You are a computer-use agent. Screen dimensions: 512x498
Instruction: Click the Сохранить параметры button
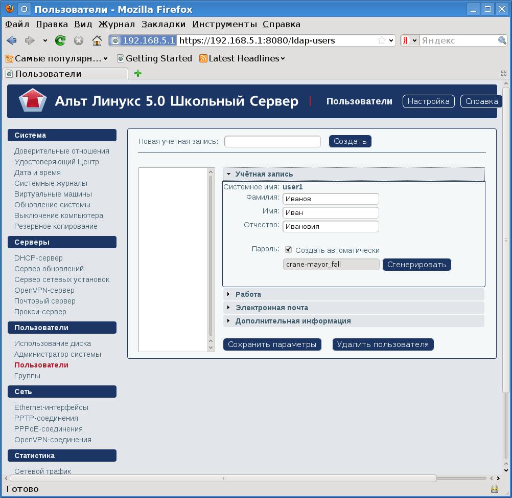coord(272,344)
